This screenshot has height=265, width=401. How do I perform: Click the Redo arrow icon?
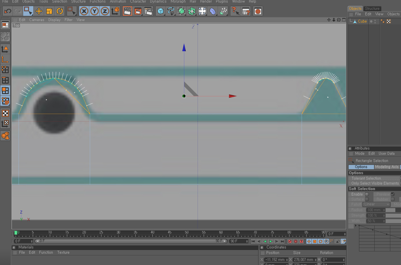[x=18, y=11]
